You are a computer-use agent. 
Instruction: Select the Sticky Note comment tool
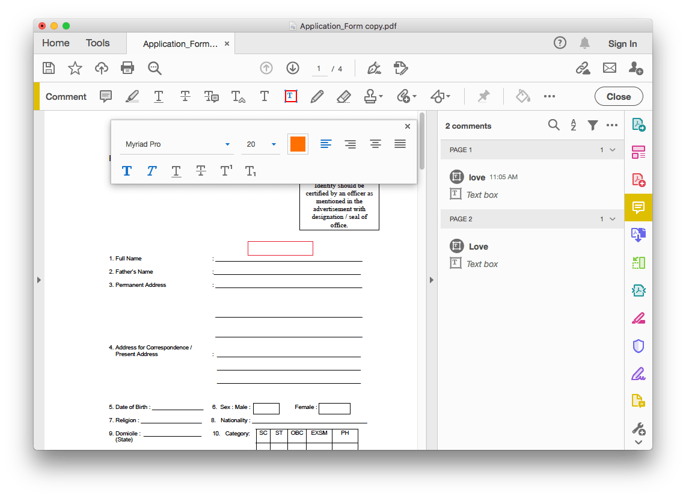pyautogui.click(x=105, y=96)
